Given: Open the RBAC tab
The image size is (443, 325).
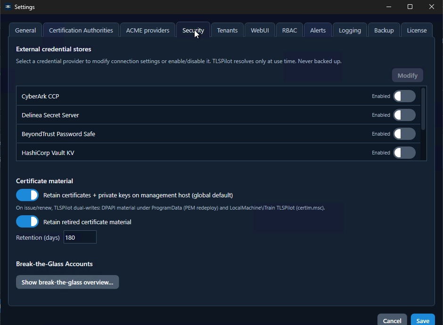Looking at the screenshot, I should coord(289,30).
